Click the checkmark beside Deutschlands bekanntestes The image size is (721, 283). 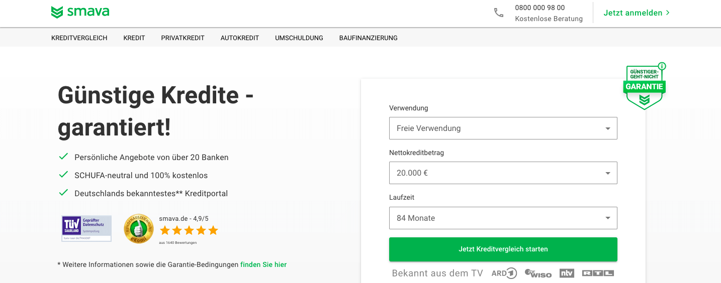click(63, 193)
